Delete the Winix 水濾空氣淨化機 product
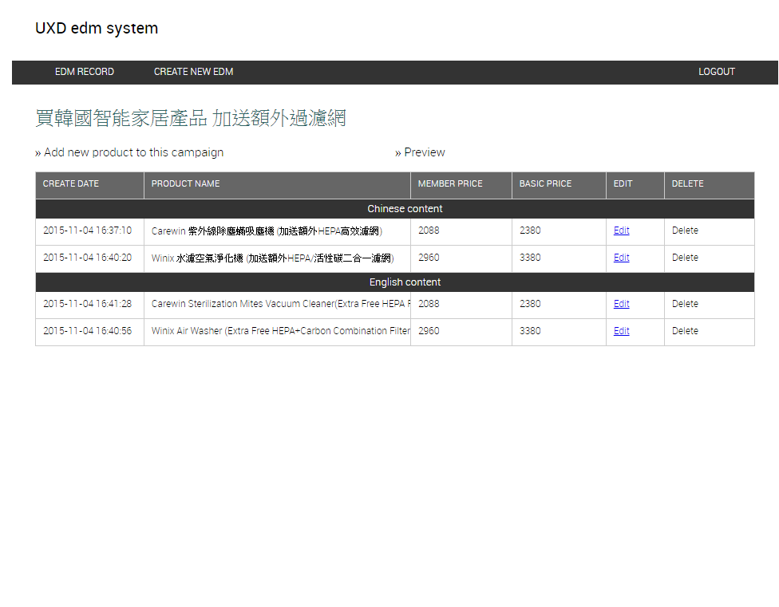Screen dimensions: 779x607 coord(685,258)
